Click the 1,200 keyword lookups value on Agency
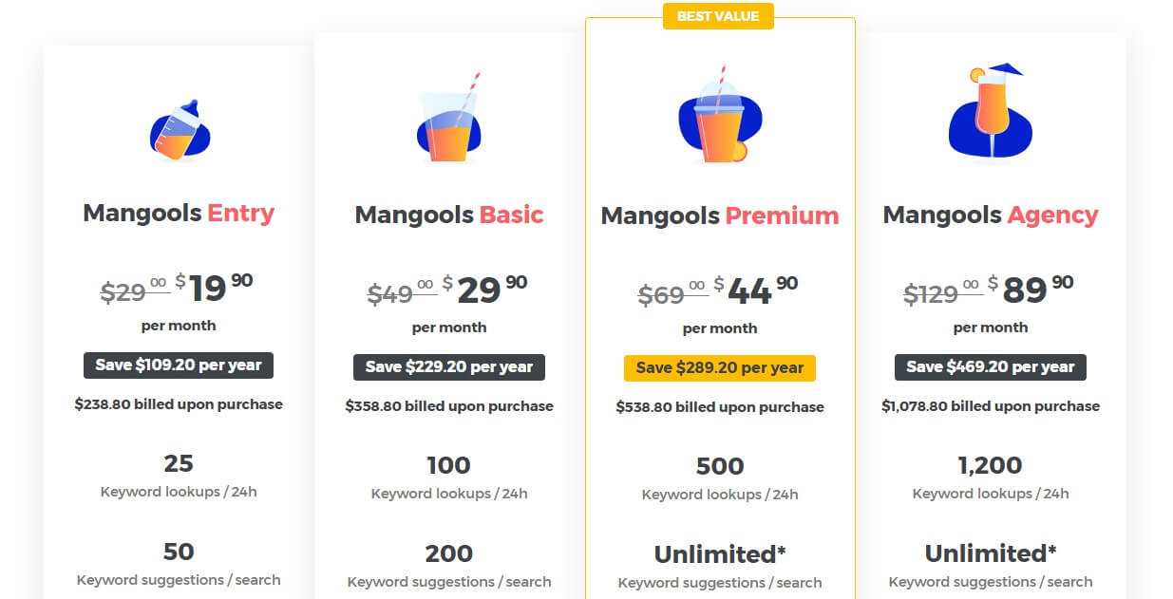Image resolution: width=1173 pixels, height=599 pixels. pyautogui.click(x=990, y=465)
